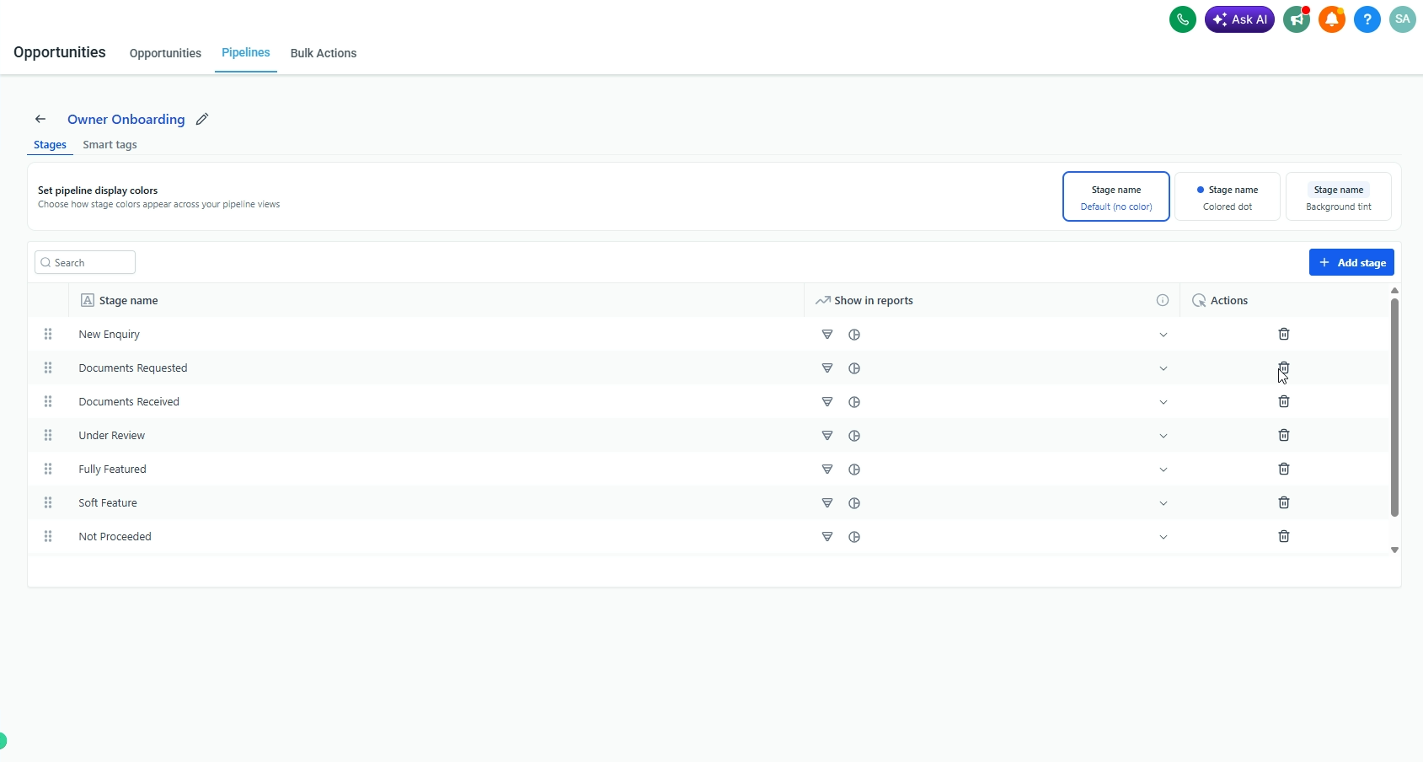Open the green phone dialer icon
Screen dimensions: 1423x762
(x=1183, y=19)
